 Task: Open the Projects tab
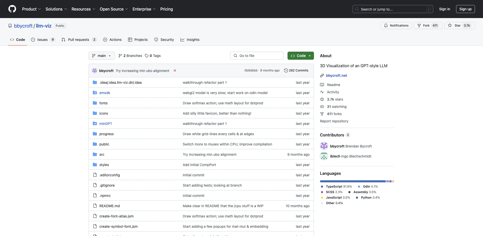click(x=138, y=40)
